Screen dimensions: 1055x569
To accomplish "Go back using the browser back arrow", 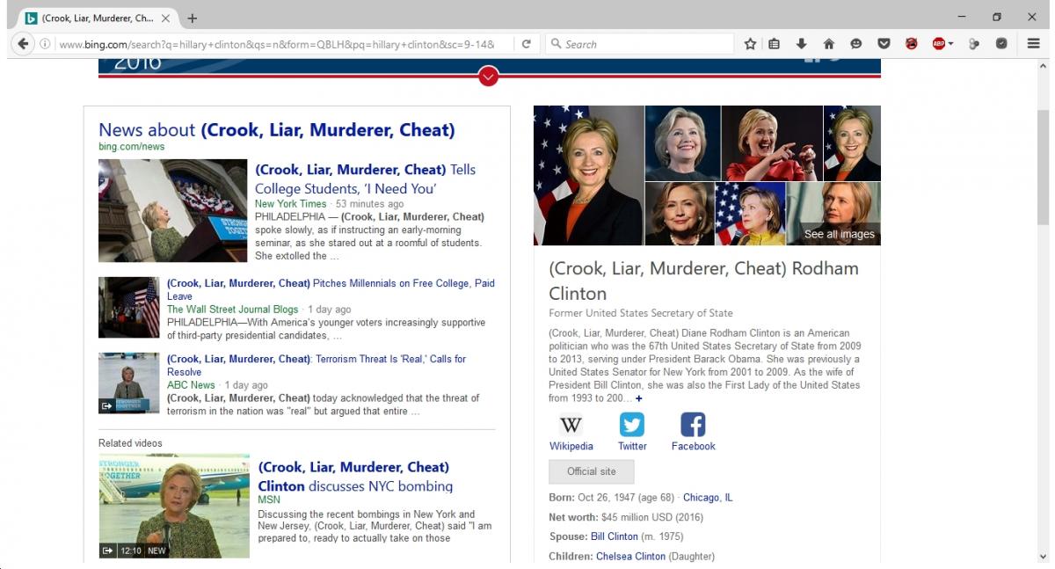I will 23,44.
